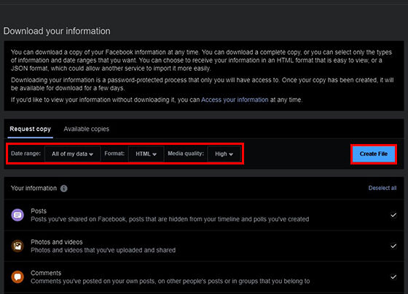Click 'Comments you've posted on your own posts' text
Viewport: 408px width, 294px height.
tap(170, 281)
